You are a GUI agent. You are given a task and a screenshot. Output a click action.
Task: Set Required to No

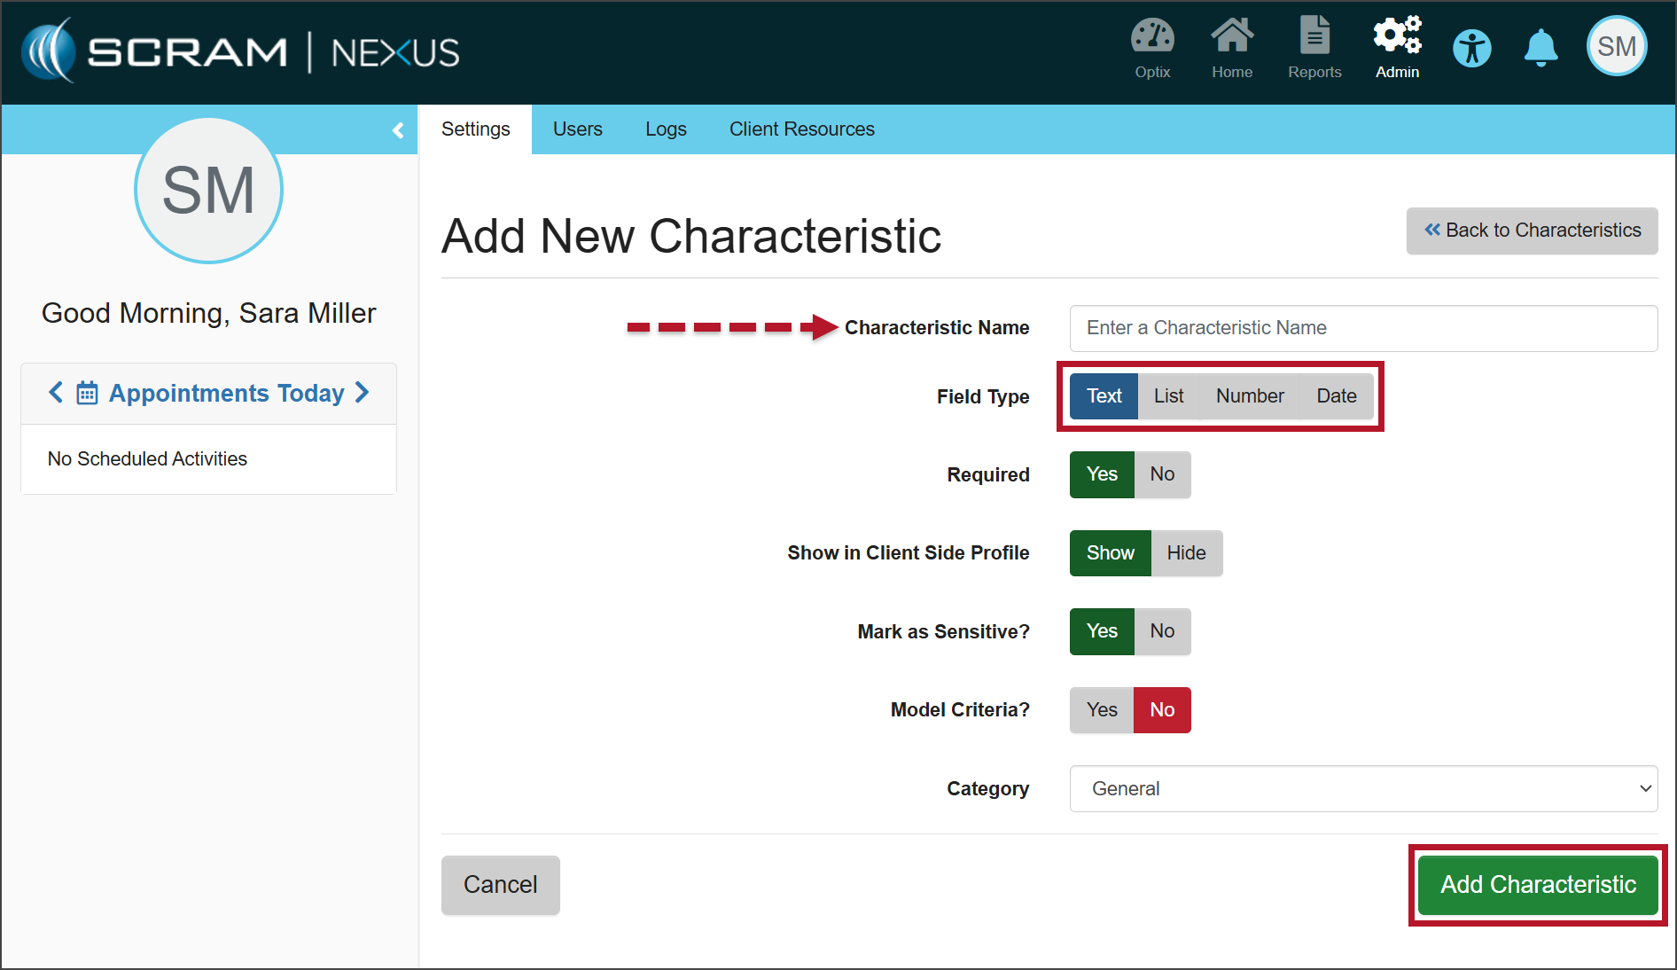[1162, 474]
